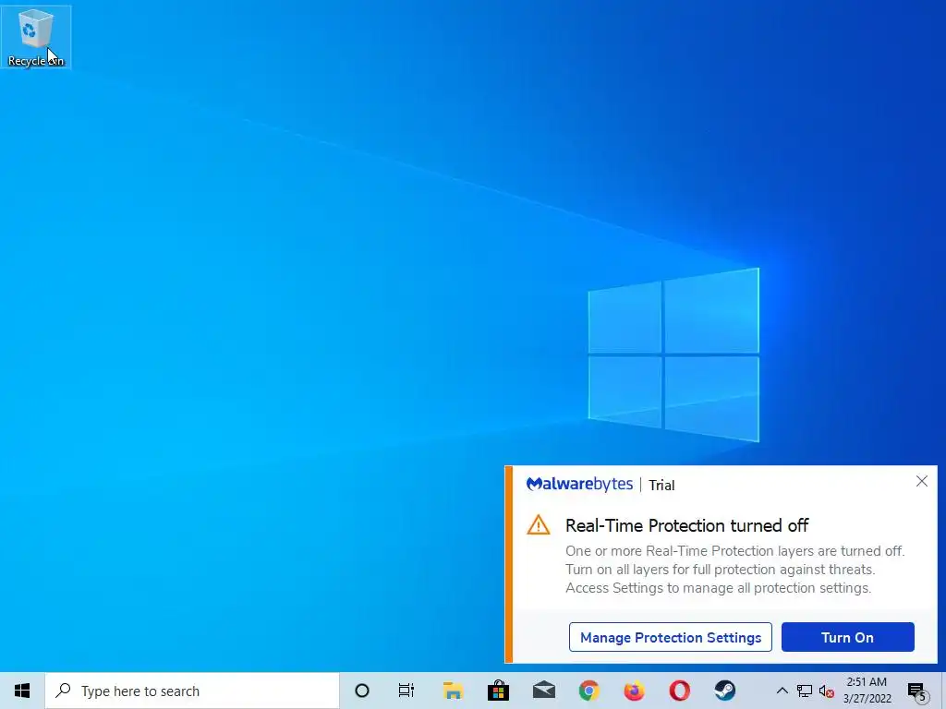Open the clock showing 2:51 AM

(867, 691)
